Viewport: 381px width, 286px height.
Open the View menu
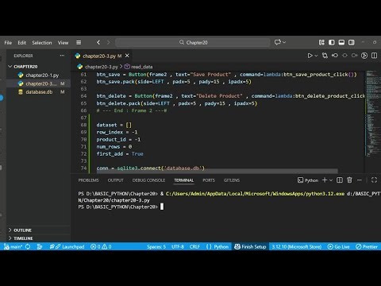(x=63, y=43)
